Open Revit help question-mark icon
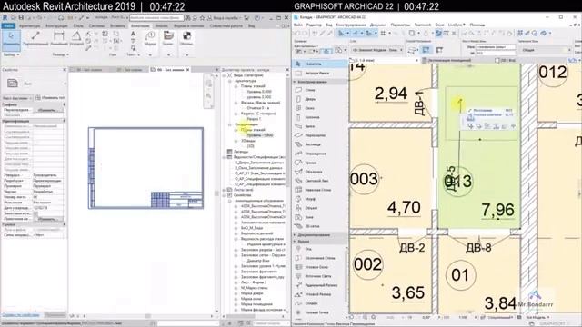The image size is (582, 327). tap(257, 17)
